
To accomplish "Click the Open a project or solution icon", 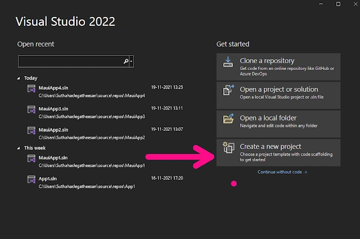I will [228, 90].
